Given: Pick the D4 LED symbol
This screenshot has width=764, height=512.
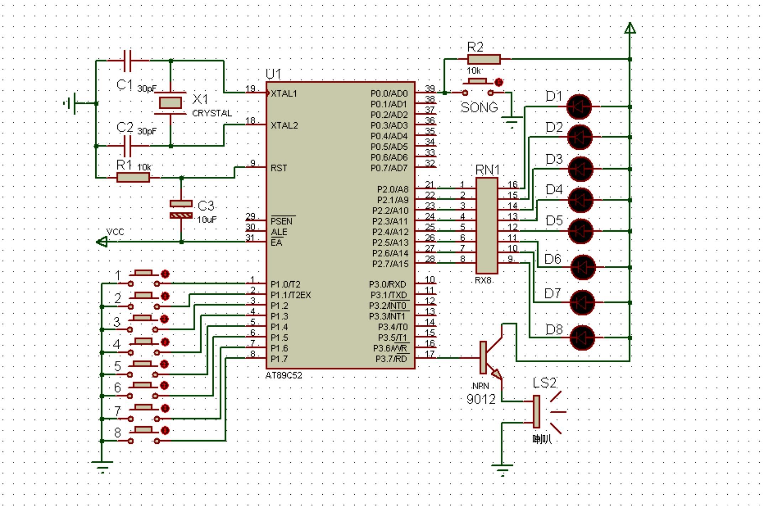Looking at the screenshot, I should (581, 200).
